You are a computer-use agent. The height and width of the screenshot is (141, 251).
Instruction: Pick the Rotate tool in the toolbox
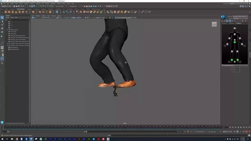pyautogui.click(x=2, y=32)
